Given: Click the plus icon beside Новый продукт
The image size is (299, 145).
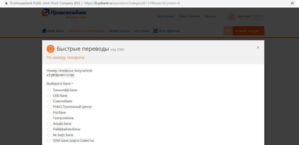Looking at the screenshot, I should click(x=228, y=31).
